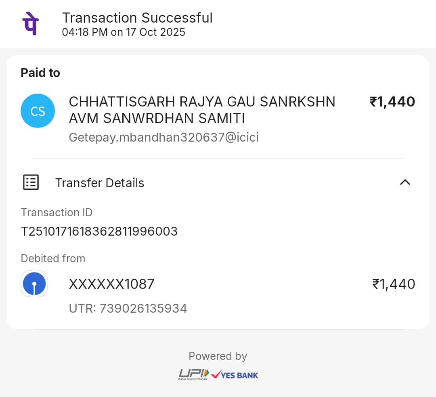This screenshot has height=397, width=436.
Task: Select the Transaction ID number
Action: (99, 232)
